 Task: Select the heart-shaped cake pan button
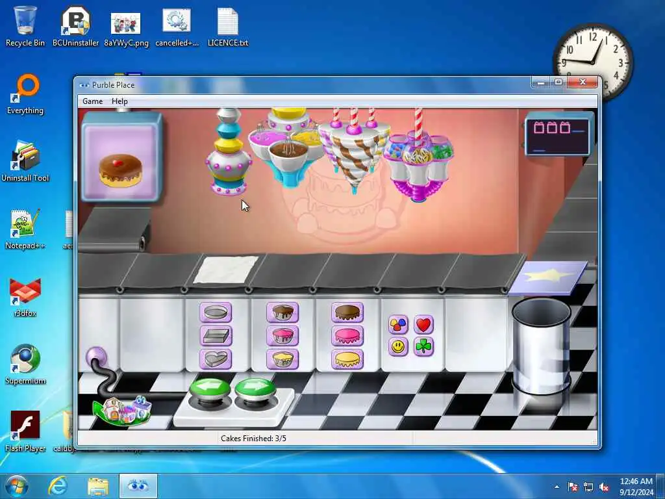click(216, 359)
